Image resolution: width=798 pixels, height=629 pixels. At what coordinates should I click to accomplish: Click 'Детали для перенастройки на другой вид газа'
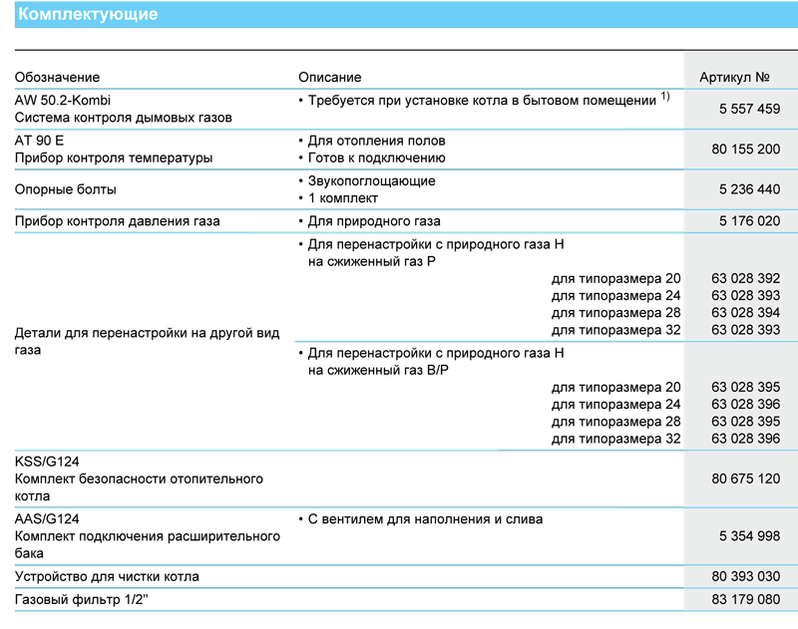[147, 341]
